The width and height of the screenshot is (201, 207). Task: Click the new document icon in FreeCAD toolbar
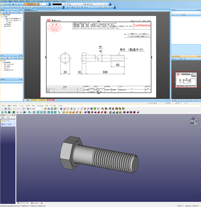(2, 109)
